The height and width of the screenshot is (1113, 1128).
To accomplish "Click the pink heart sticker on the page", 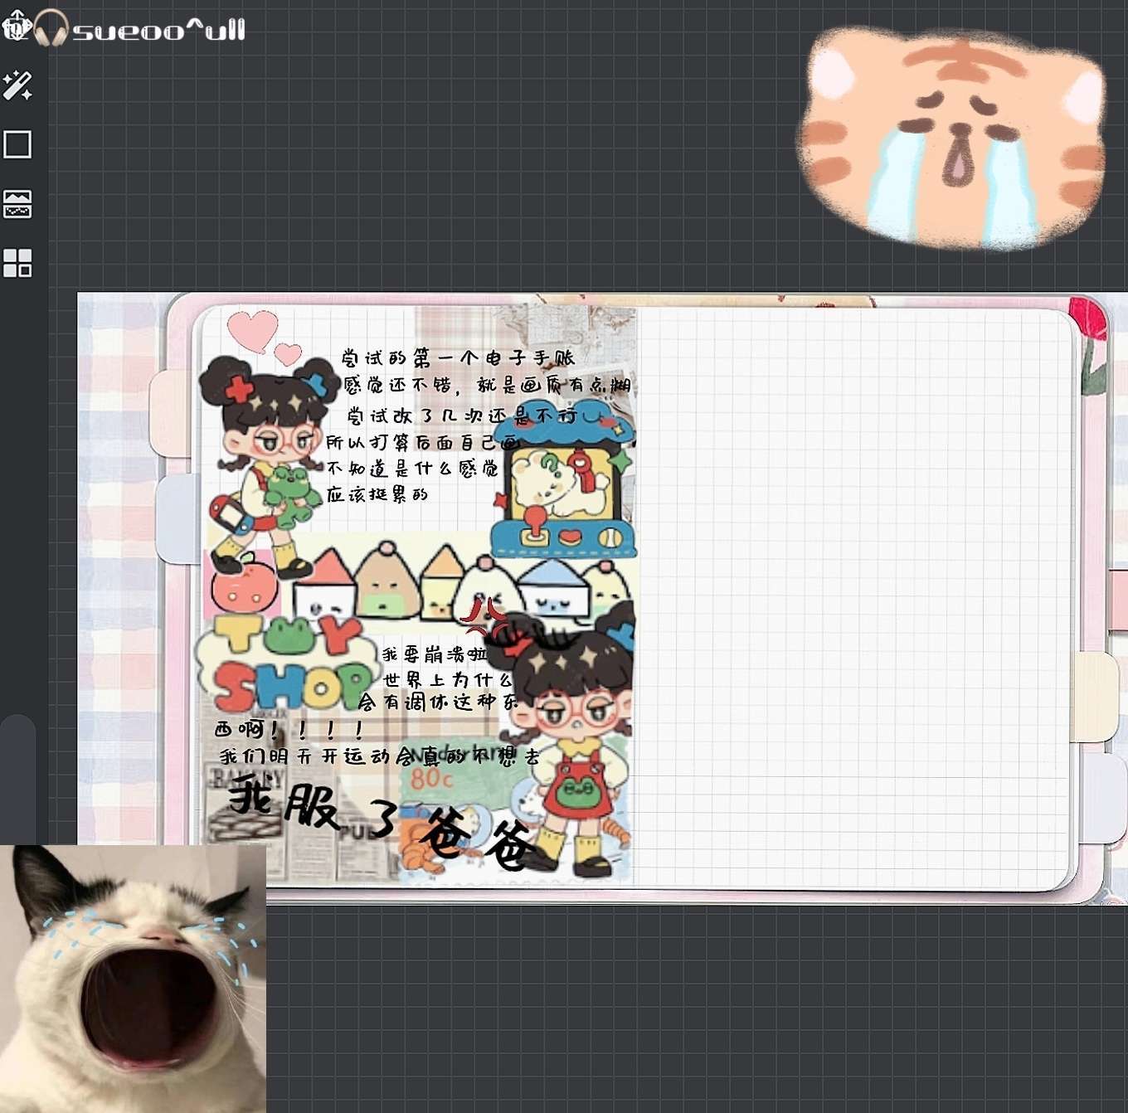I will [x=253, y=329].
